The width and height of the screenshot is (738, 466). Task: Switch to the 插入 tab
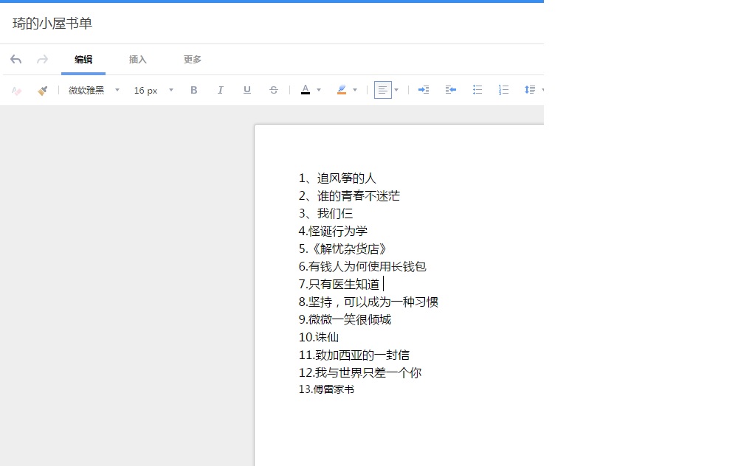pos(138,60)
